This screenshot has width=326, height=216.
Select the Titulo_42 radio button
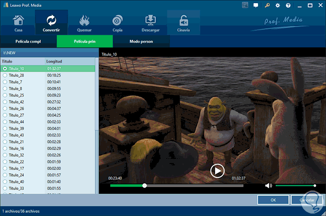[5, 102]
